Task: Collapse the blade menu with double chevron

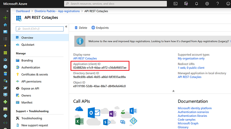Action: 66,27
